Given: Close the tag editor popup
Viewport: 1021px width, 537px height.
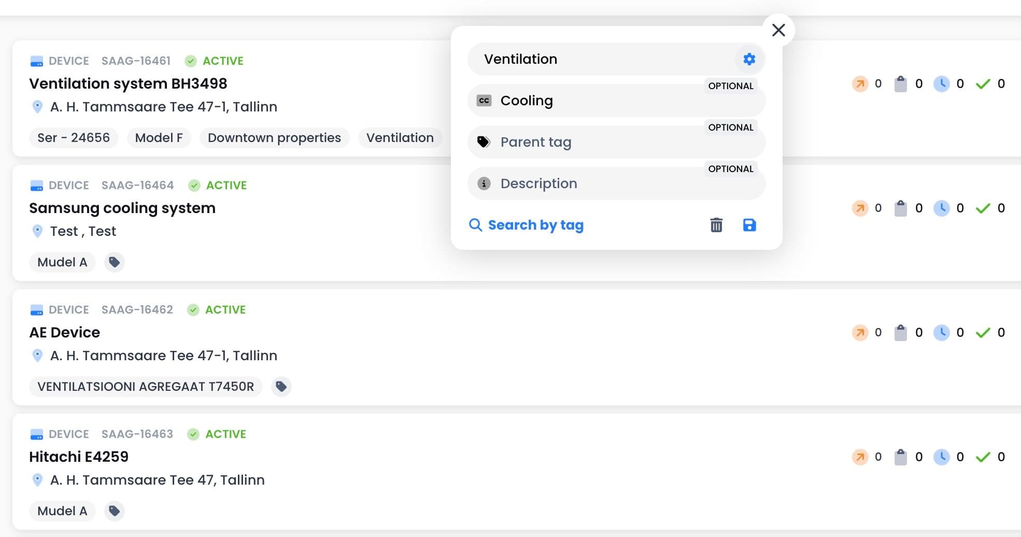Looking at the screenshot, I should [778, 30].
